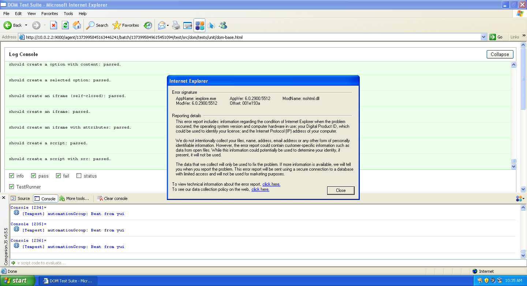Image resolution: width=527 pixels, height=286 pixels.
Task: Open the Forward history dropdown arrow
Action: (45, 25)
